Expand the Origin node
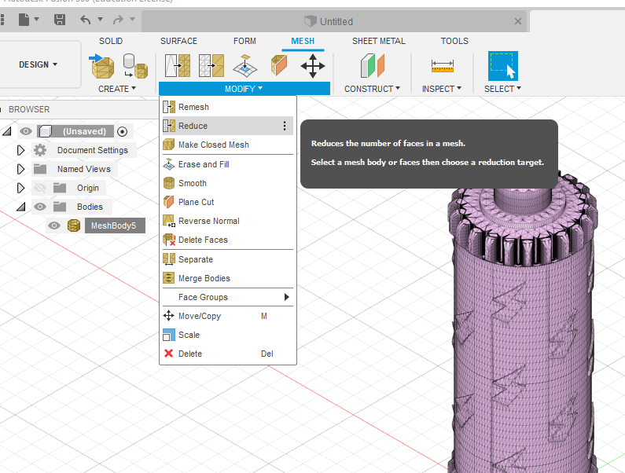625x473 pixels. pos(20,188)
